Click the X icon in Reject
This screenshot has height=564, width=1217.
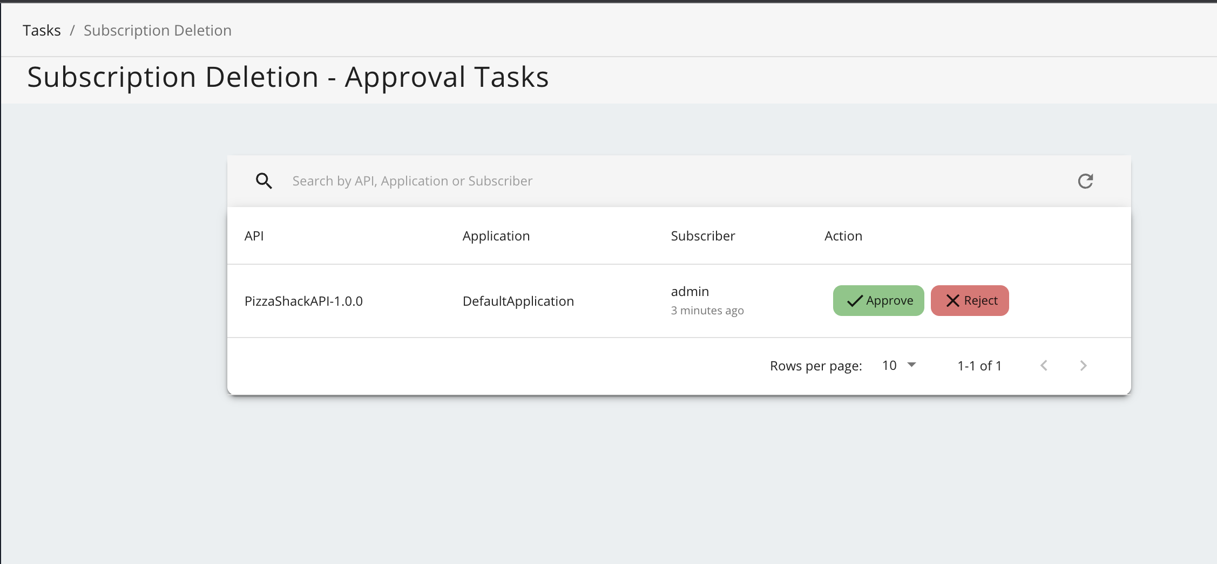coord(952,301)
